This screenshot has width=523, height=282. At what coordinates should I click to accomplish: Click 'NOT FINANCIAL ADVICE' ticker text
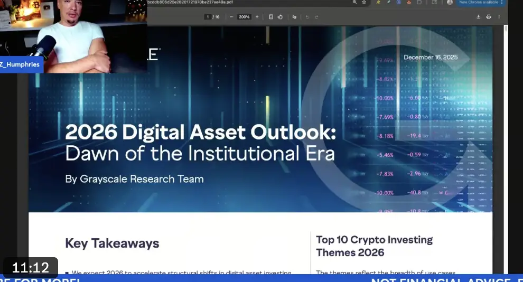pyautogui.click(x=441, y=280)
